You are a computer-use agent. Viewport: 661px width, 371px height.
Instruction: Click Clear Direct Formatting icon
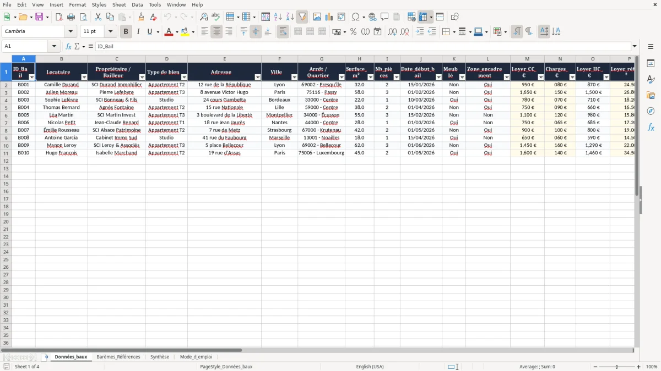pyautogui.click(x=154, y=17)
